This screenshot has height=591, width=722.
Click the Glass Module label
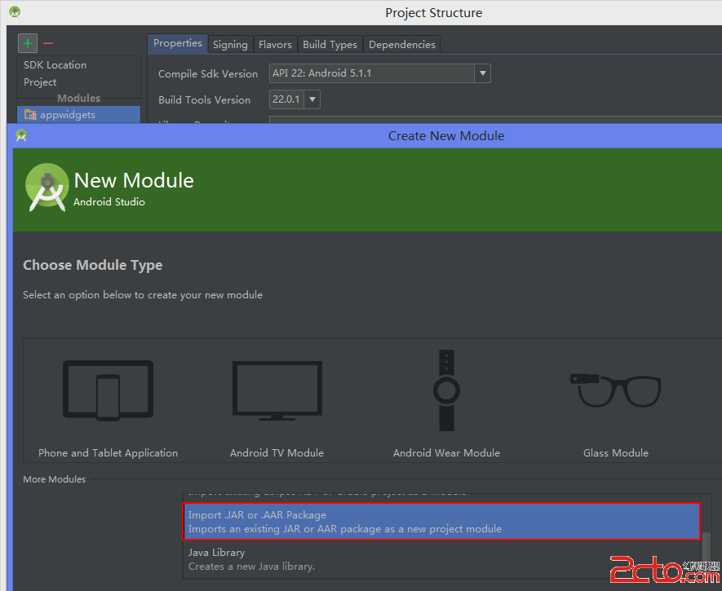[616, 453]
